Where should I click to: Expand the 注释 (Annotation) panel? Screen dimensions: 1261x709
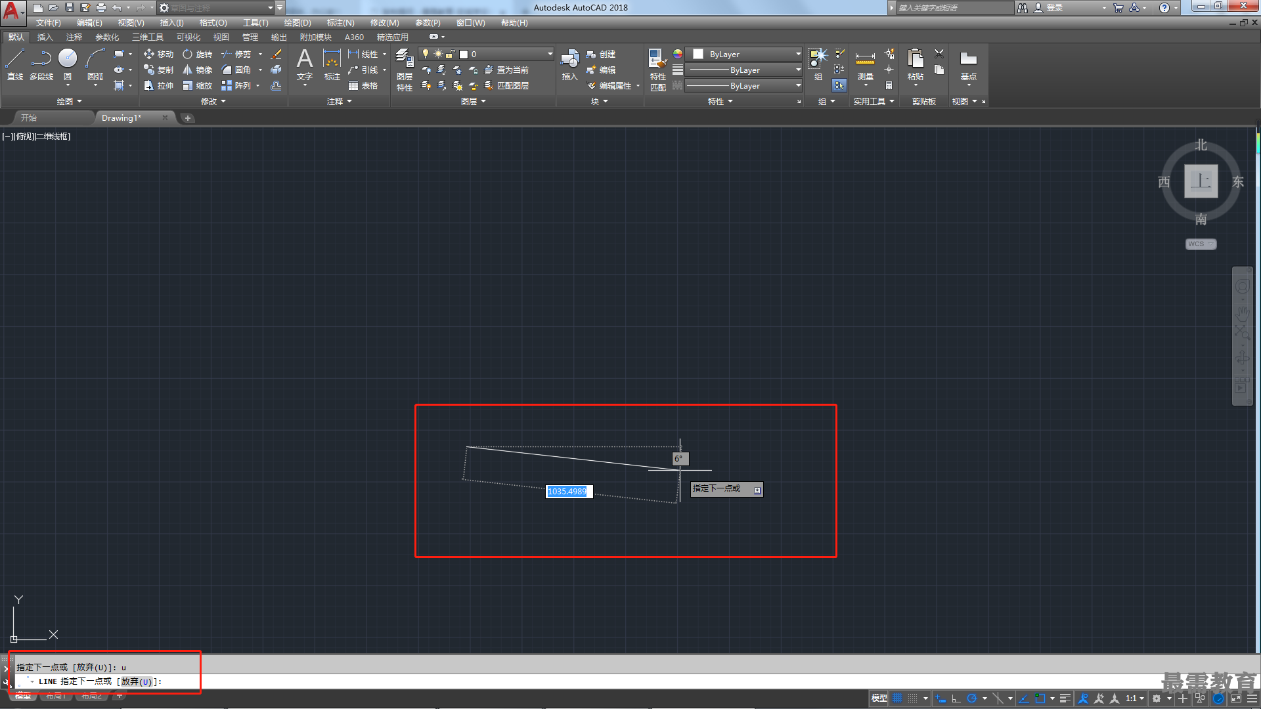point(340,101)
